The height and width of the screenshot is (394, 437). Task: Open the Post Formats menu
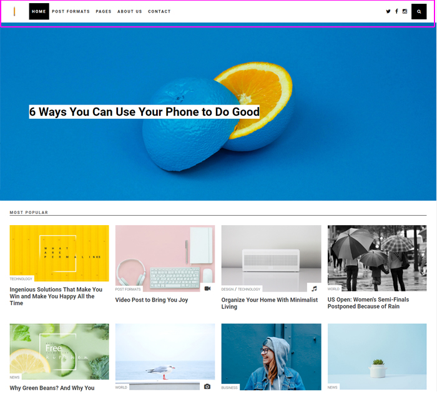click(71, 11)
